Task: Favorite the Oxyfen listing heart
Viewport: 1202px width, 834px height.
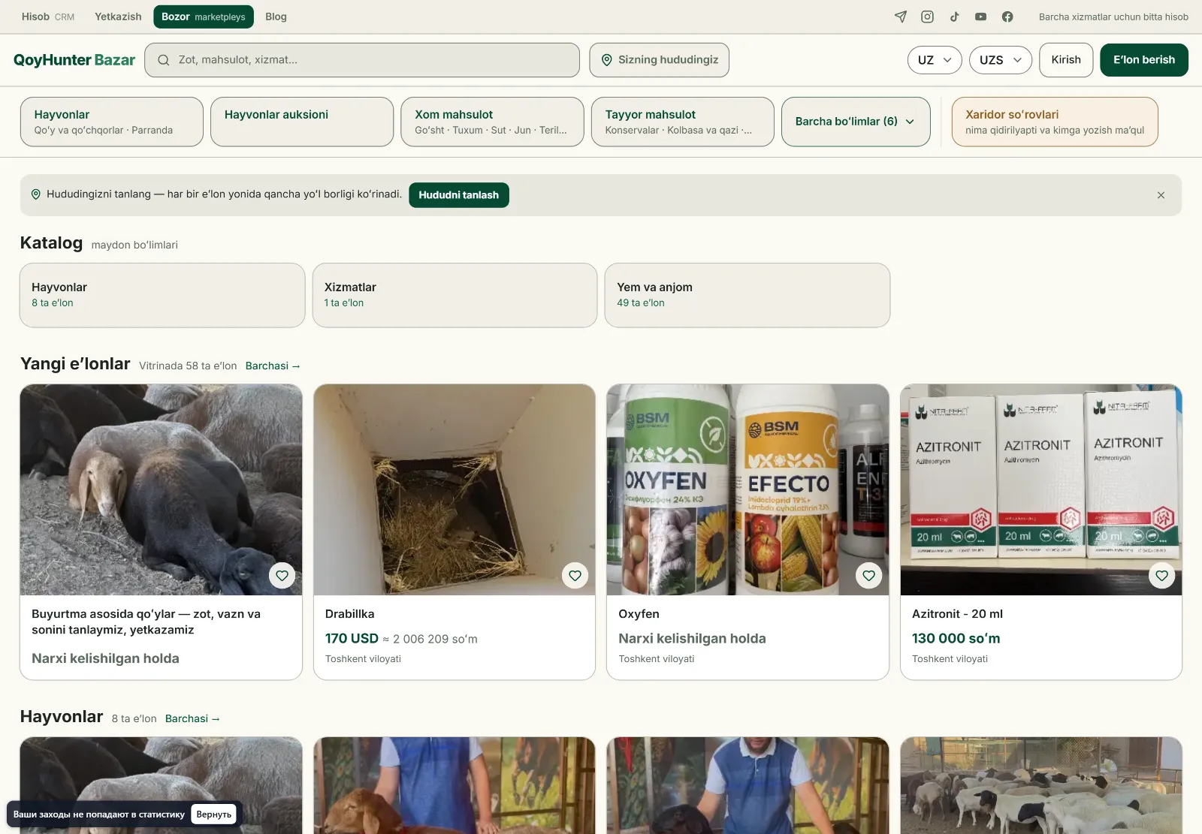Action: coord(868,576)
